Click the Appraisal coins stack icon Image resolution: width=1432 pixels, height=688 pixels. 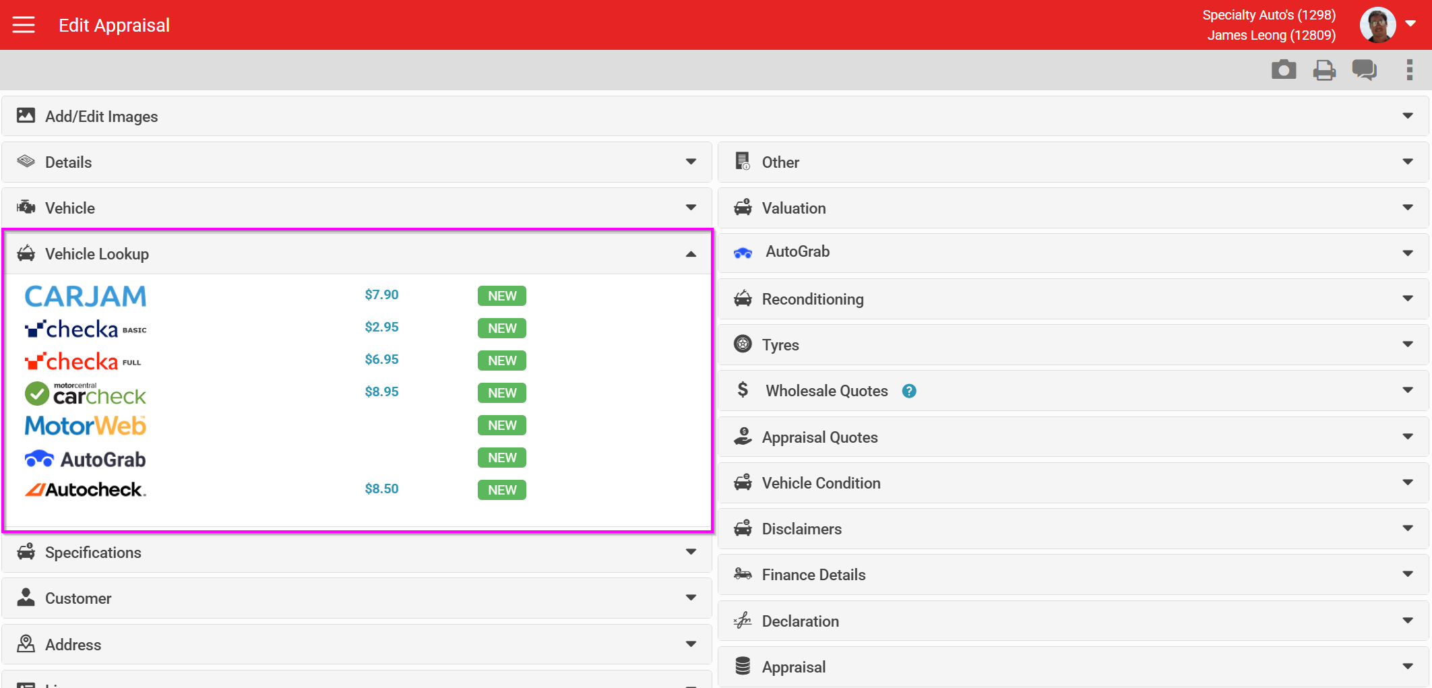pos(743,666)
